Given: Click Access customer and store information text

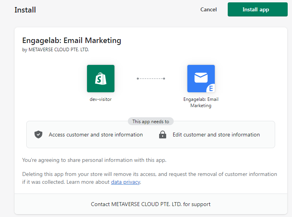Looking at the screenshot, I should [x=96, y=135].
